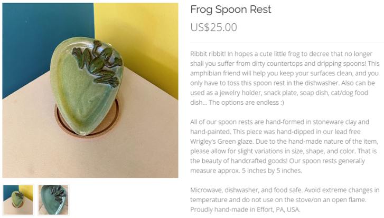Open the main frog spoon rest photo
The height and width of the screenshot is (218, 384).
coord(90,91)
